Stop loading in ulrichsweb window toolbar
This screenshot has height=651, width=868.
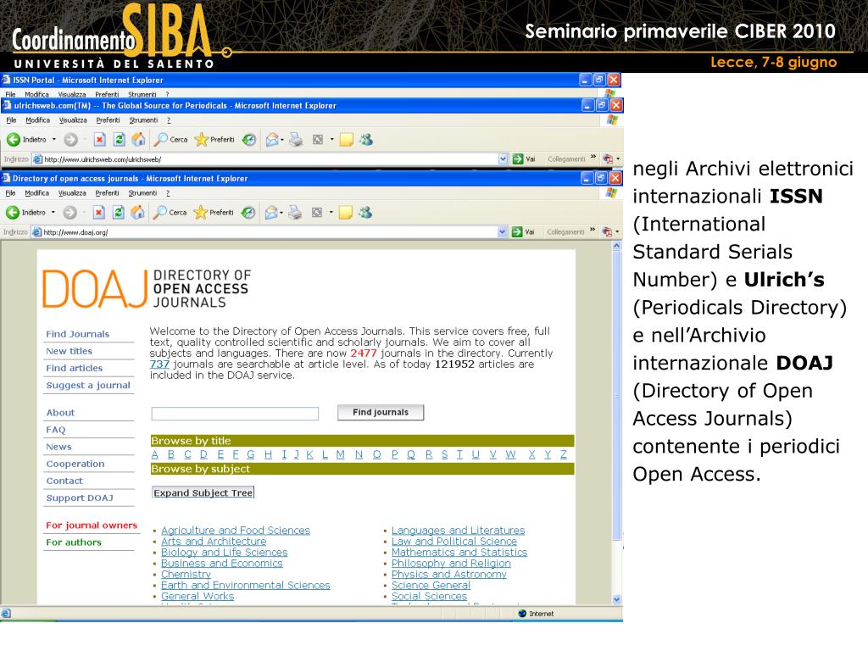coord(100,140)
